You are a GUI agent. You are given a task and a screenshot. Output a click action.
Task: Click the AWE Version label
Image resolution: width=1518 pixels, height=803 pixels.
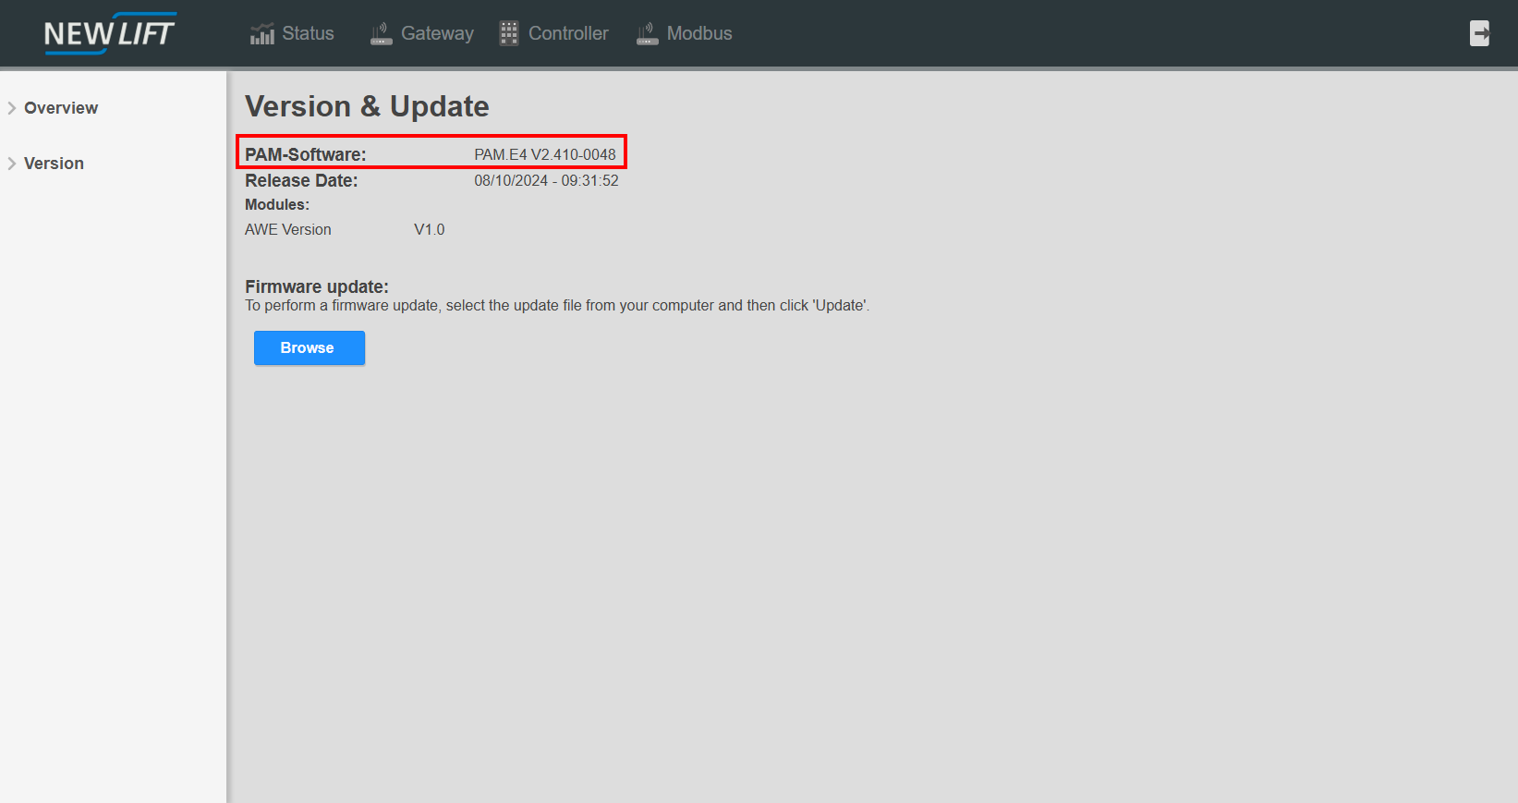(x=287, y=229)
